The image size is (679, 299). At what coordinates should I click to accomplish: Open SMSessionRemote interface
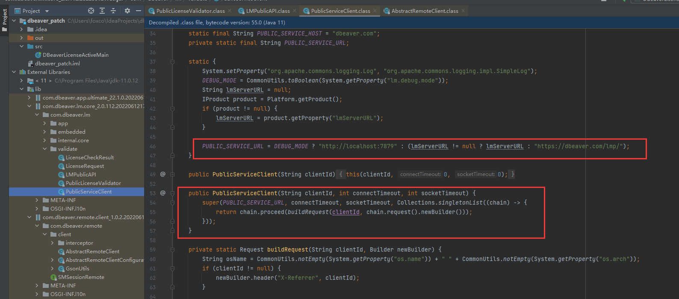click(81, 277)
